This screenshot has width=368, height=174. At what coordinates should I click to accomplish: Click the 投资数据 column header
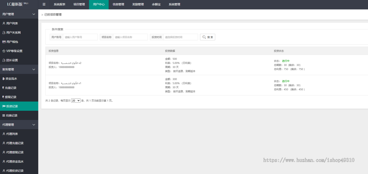tap(170, 51)
